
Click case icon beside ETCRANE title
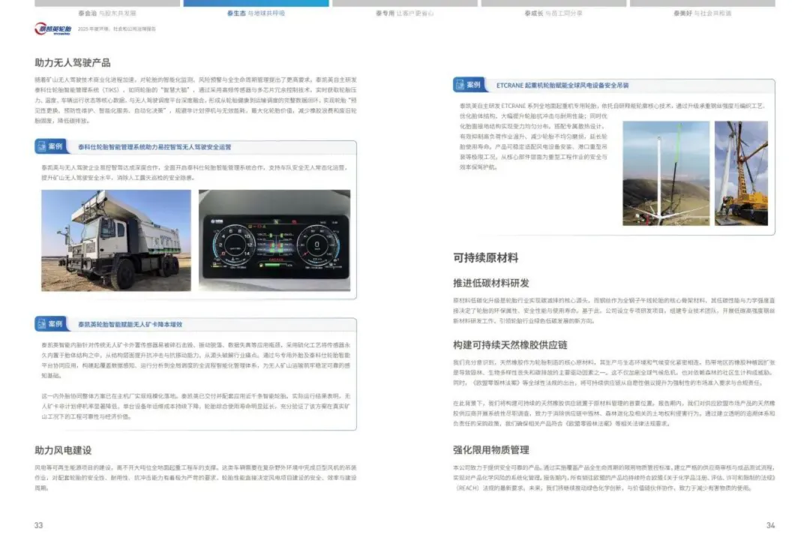point(469,85)
